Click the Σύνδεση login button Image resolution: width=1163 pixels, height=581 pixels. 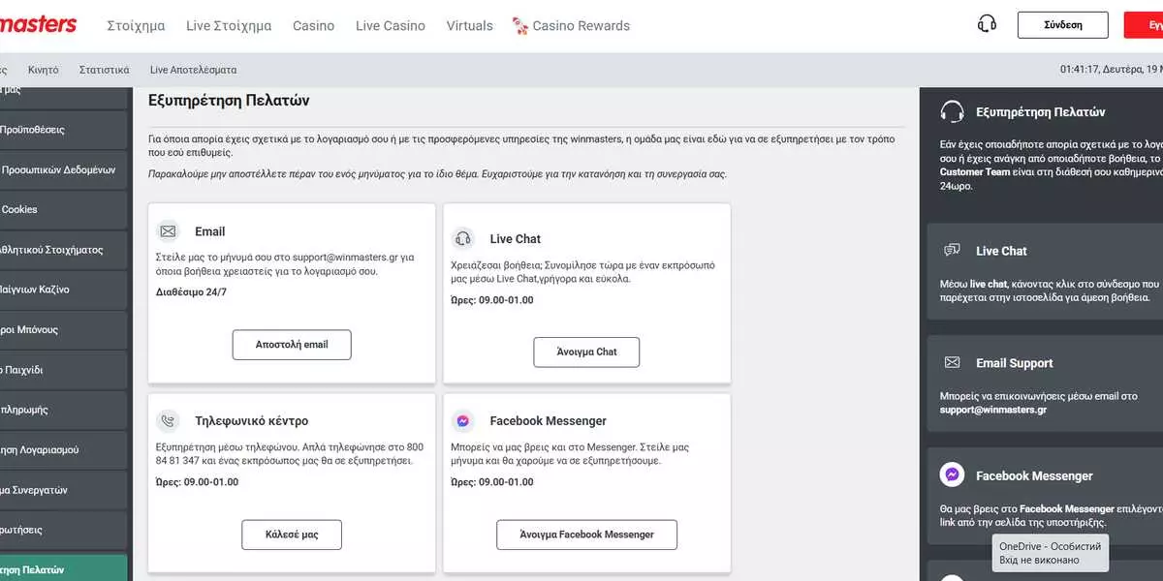[x=1063, y=25]
